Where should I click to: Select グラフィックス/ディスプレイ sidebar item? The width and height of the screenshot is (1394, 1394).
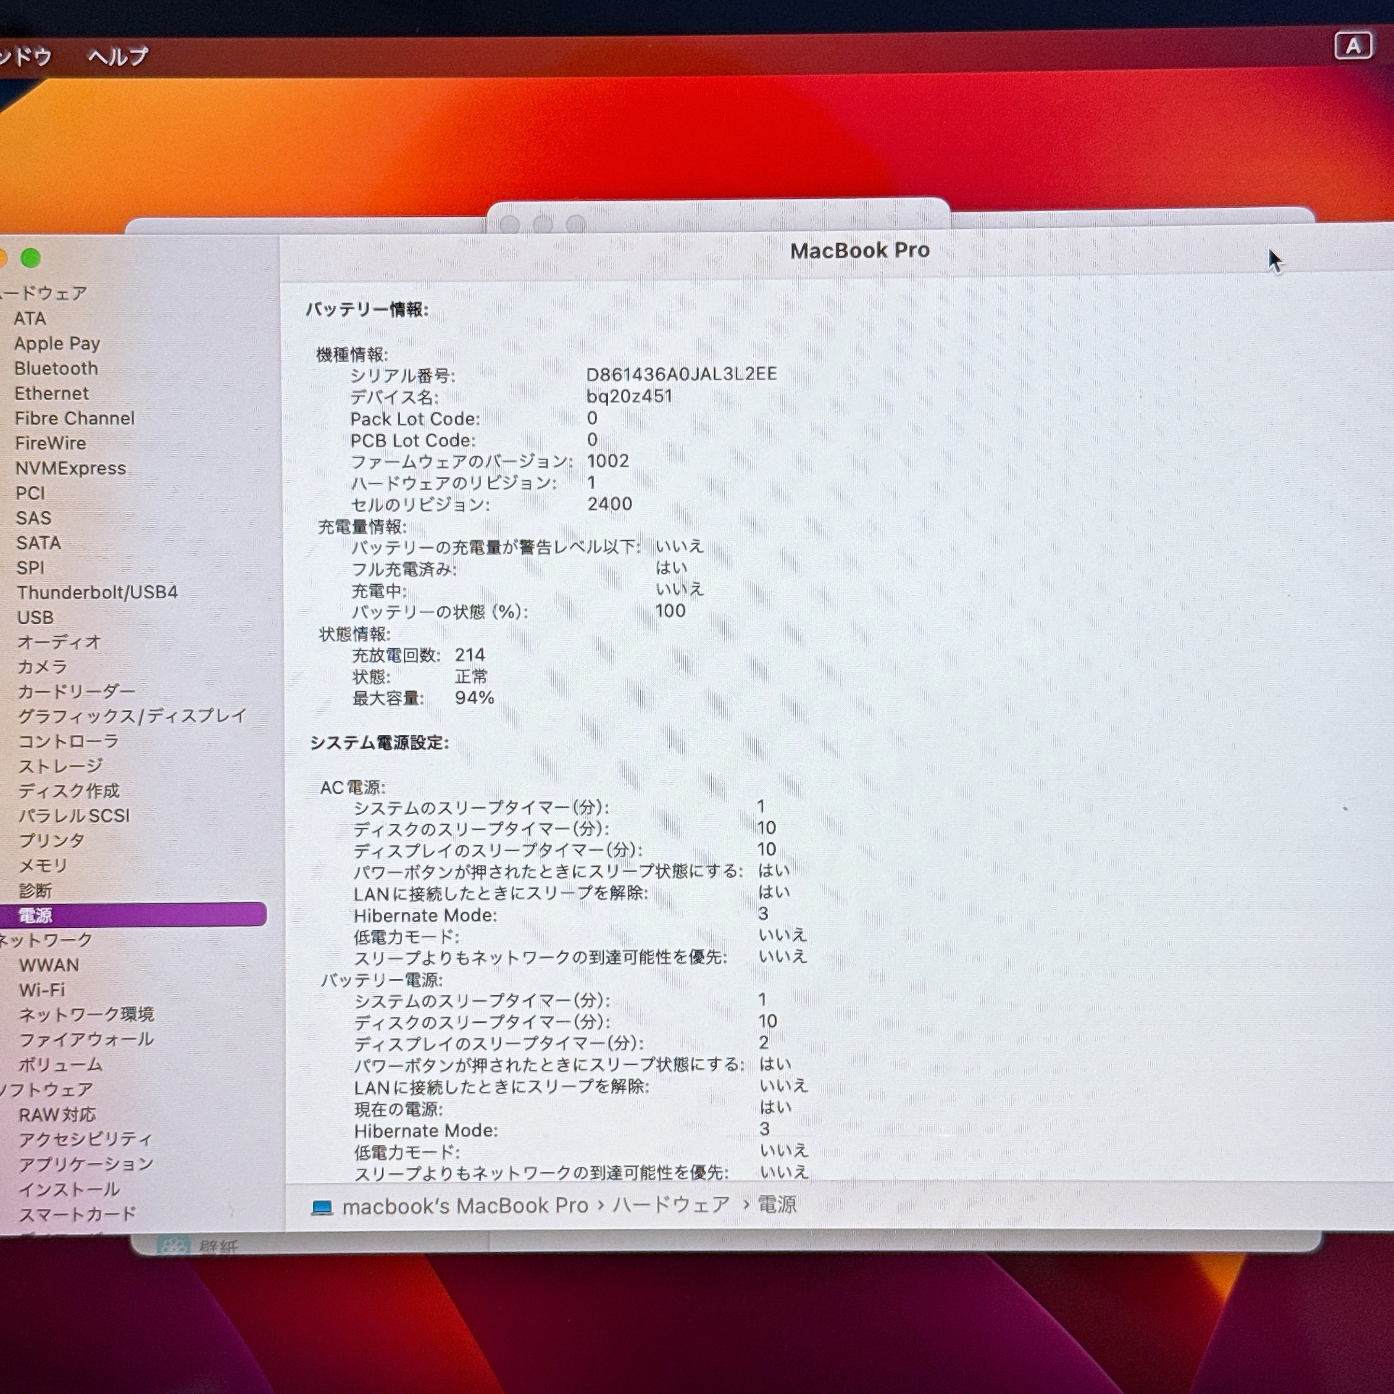(132, 716)
